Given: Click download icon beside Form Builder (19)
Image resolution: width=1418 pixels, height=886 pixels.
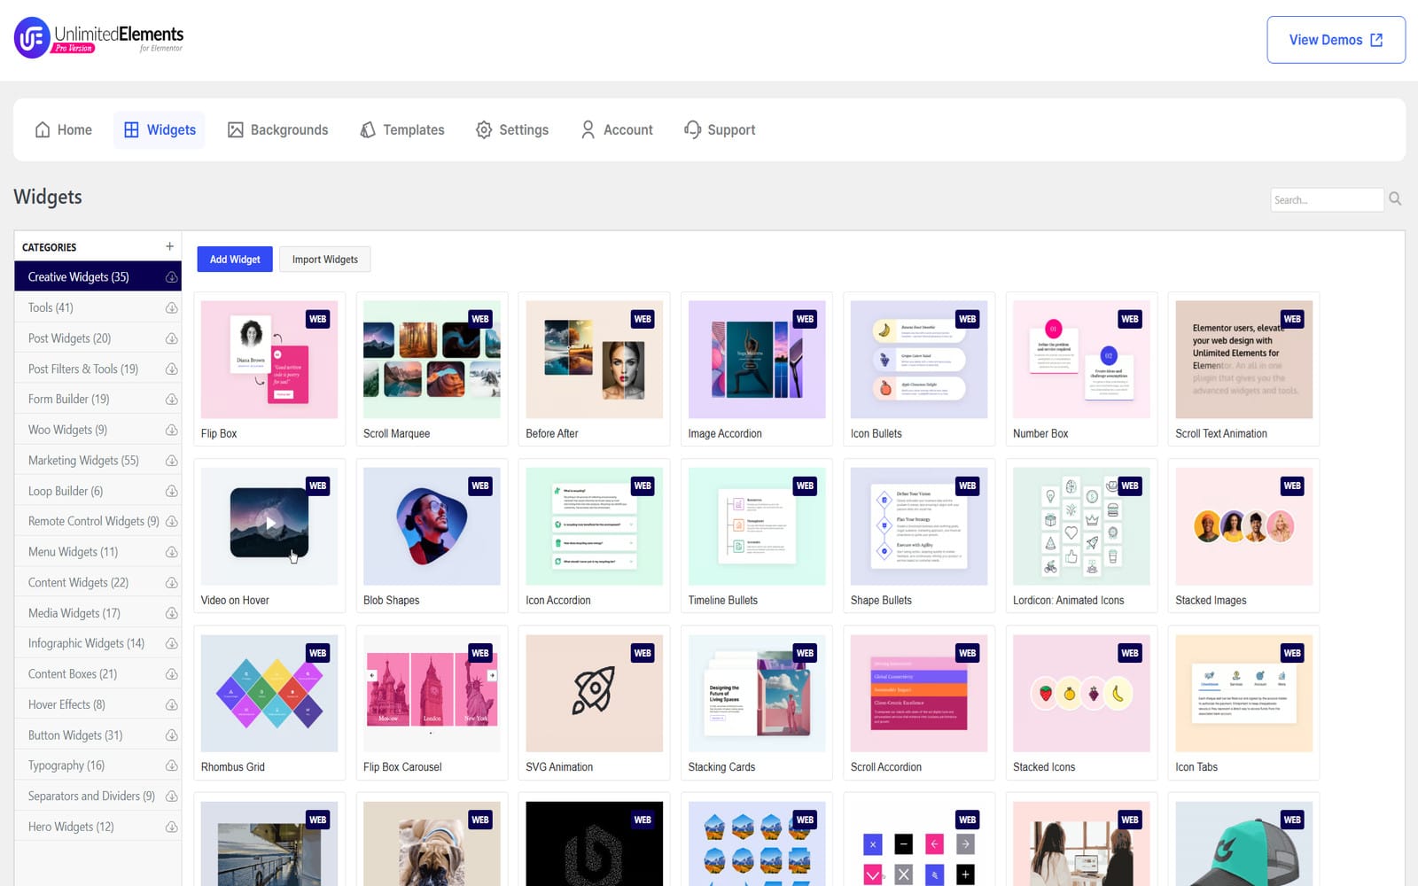Looking at the screenshot, I should [171, 400].
